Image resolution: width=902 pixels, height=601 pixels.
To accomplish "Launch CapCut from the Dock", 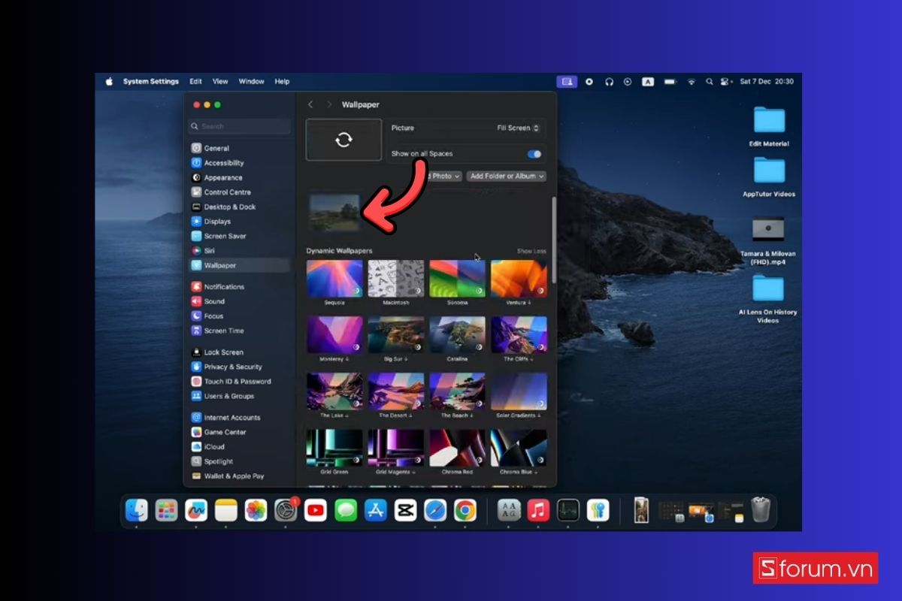I will (405, 511).
